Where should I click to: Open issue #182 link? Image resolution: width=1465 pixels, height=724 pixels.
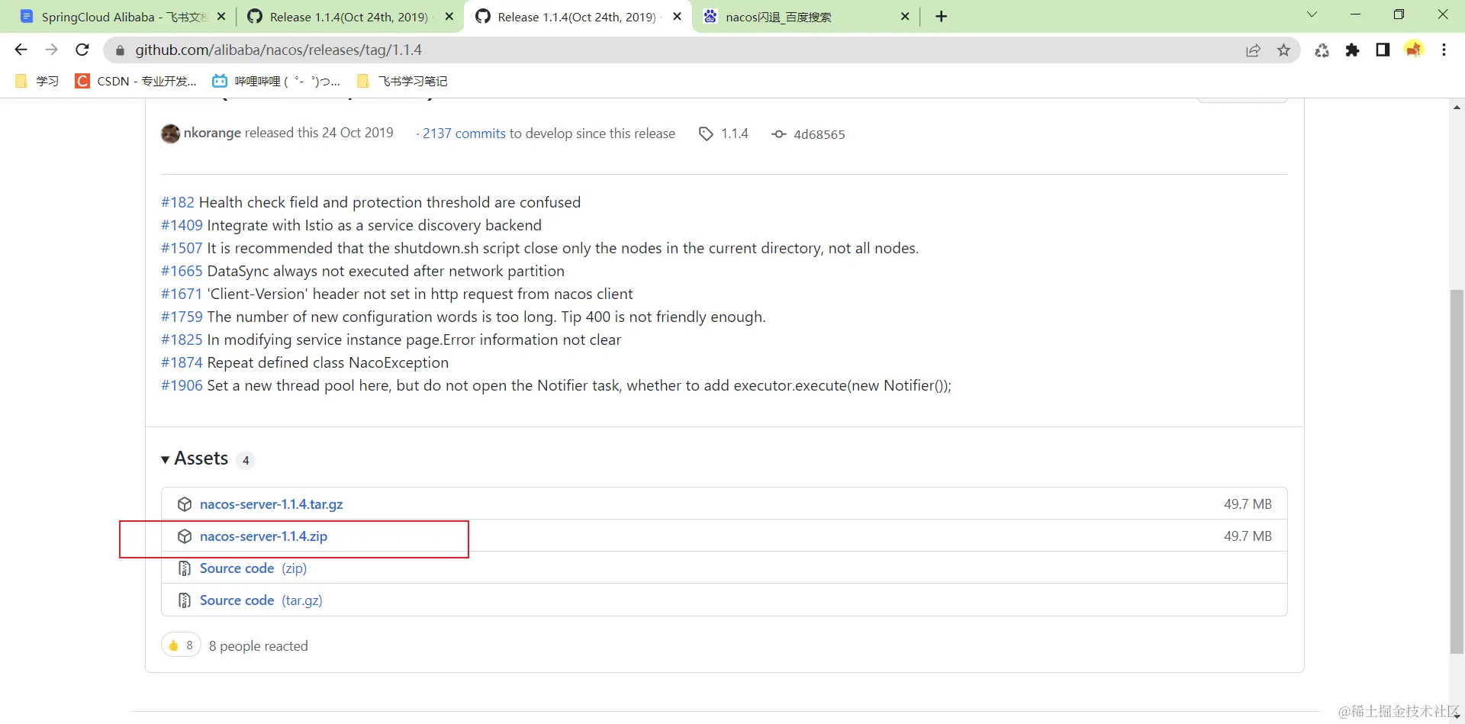[178, 202]
